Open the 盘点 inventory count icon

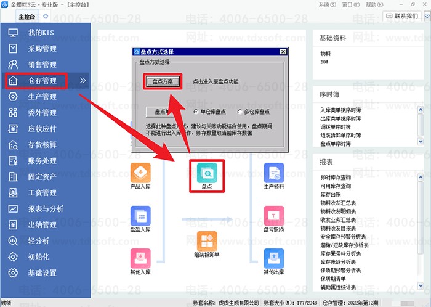coord(207,174)
